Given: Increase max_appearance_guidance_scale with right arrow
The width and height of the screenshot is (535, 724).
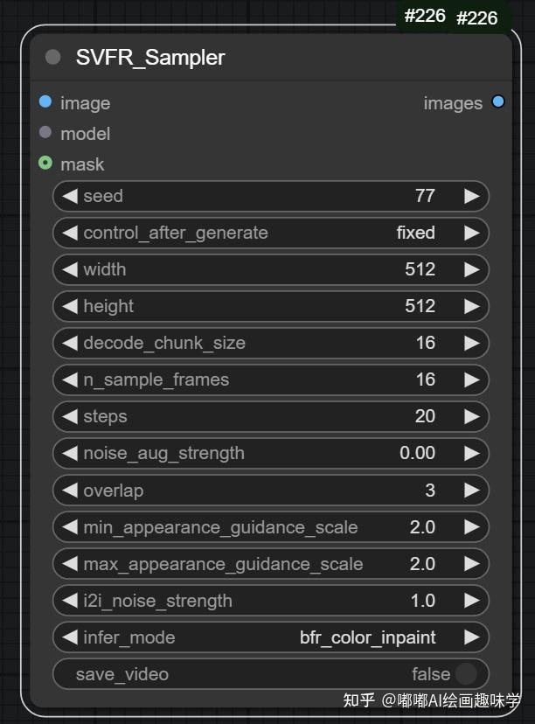Looking at the screenshot, I should point(472,564).
